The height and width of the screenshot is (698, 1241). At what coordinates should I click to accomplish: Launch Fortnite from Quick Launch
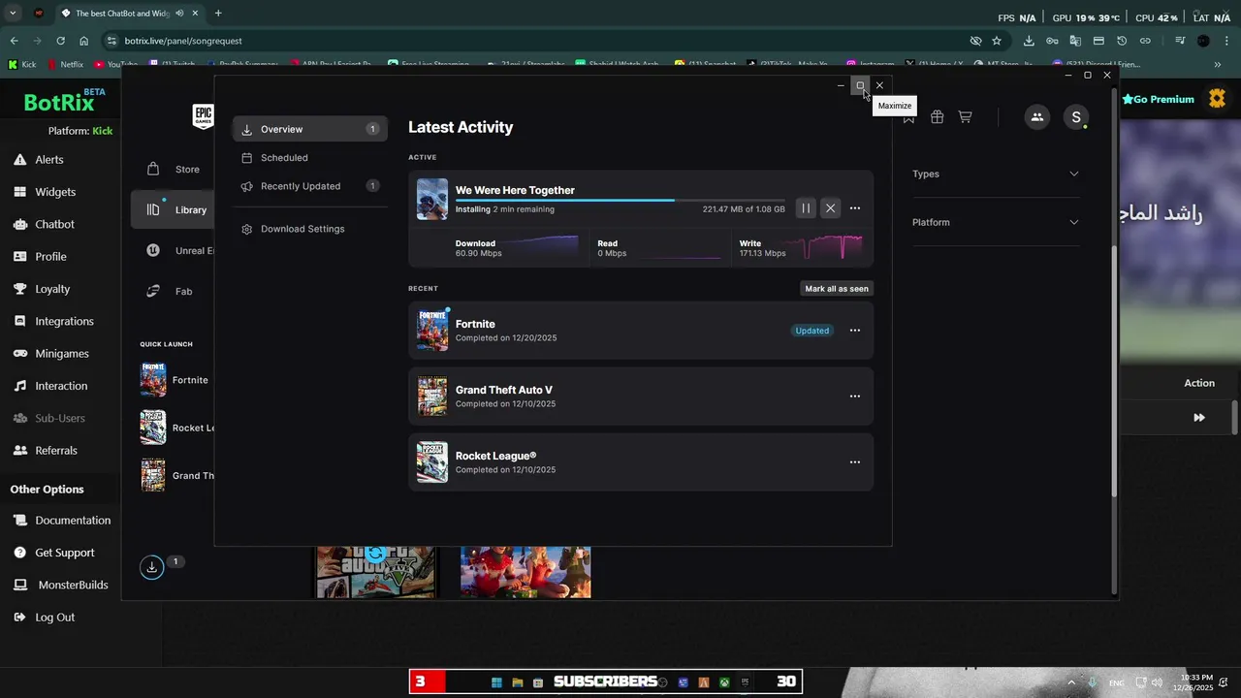pos(176,380)
